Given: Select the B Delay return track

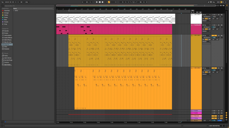Looking at the screenshot, I should tap(196, 118).
